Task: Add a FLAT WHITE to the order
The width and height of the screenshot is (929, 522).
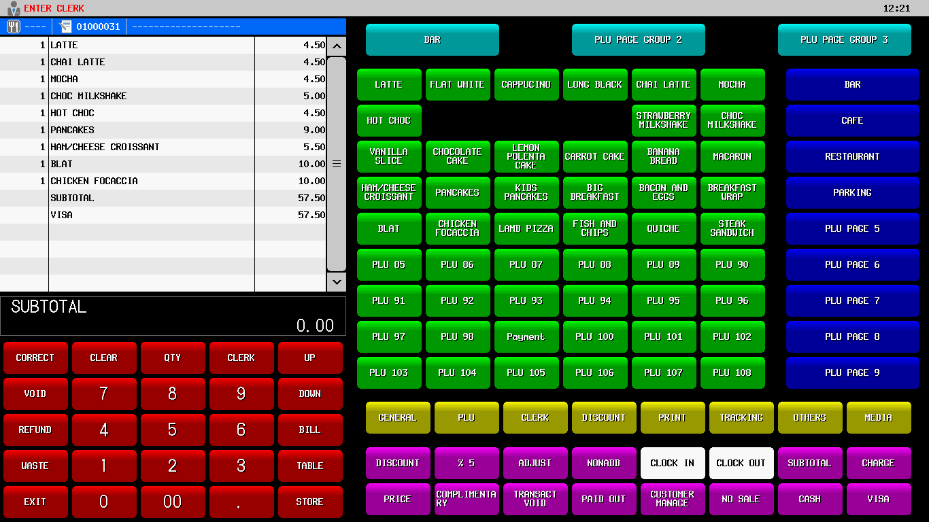Action: [x=457, y=84]
